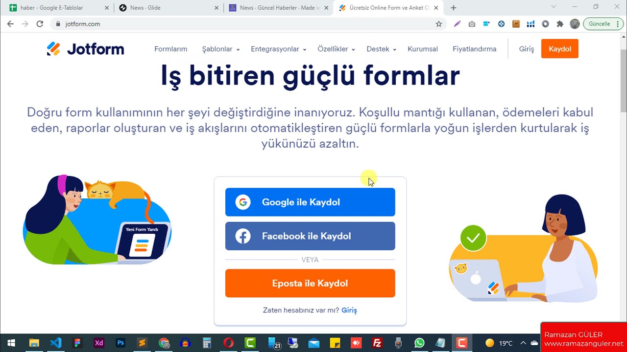Open the 19°C weather widget

coord(500,343)
